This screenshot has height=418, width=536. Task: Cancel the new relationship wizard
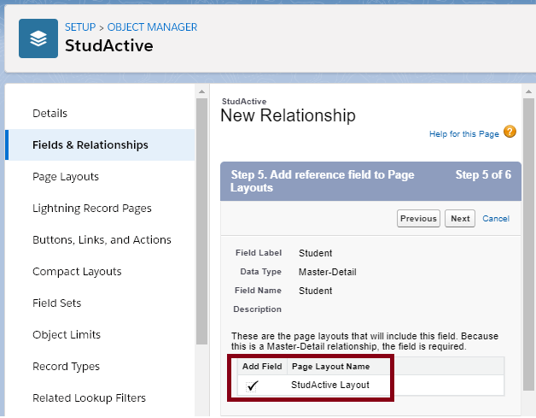[496, 219]
